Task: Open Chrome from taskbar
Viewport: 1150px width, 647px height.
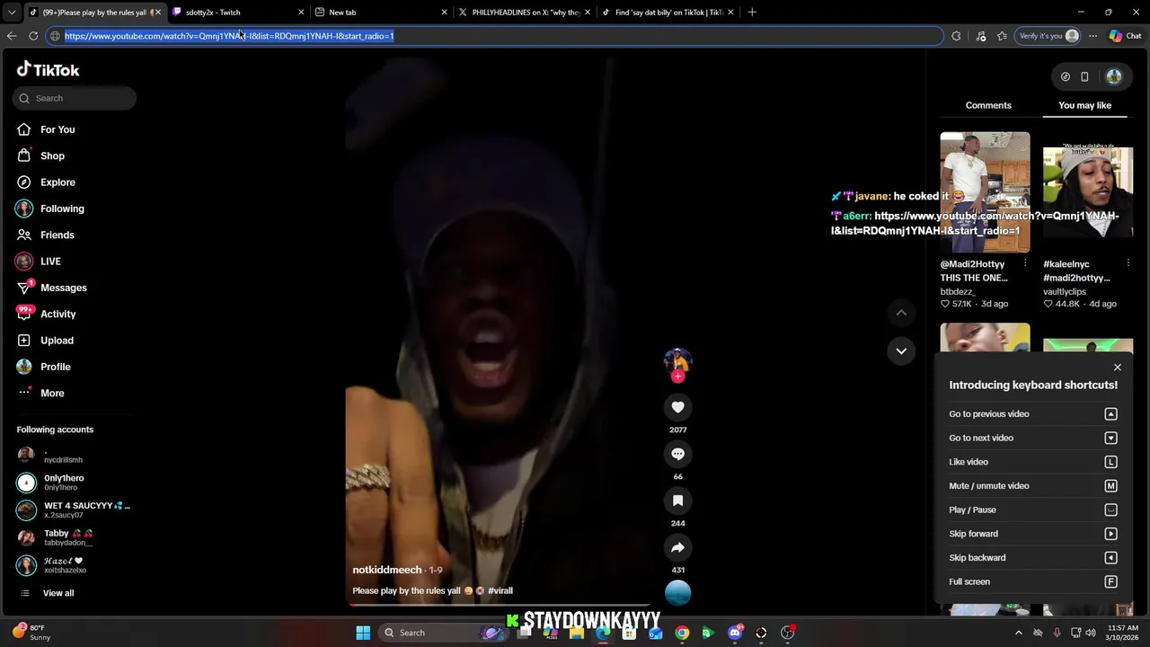Action: click(x=682, y=633)
